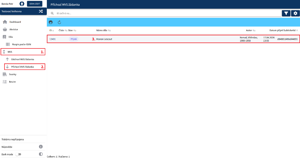
Task: Open the settings gear button
Action: tap(295, 13)
